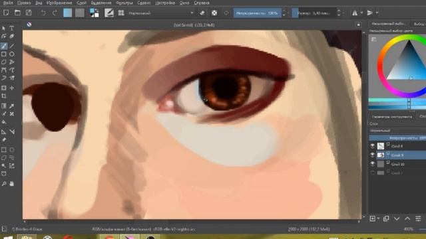Viewport: 426px width, 239px height.
Task: Select the Multibrush tool
Action: pyautogui.click(x=12, y=78)
